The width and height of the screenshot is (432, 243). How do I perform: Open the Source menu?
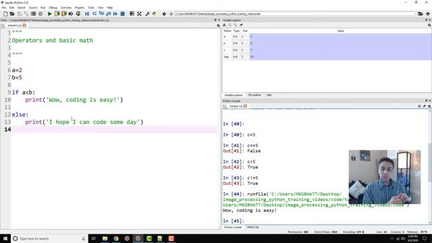pos(33,7)
